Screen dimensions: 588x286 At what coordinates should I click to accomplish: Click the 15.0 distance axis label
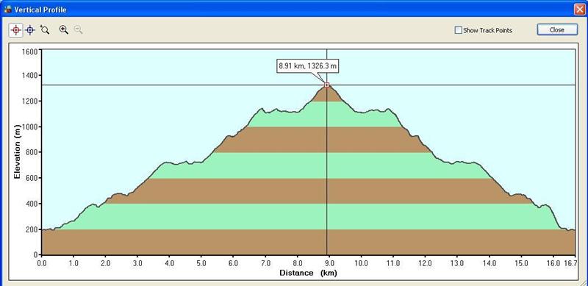coord(521,263)
